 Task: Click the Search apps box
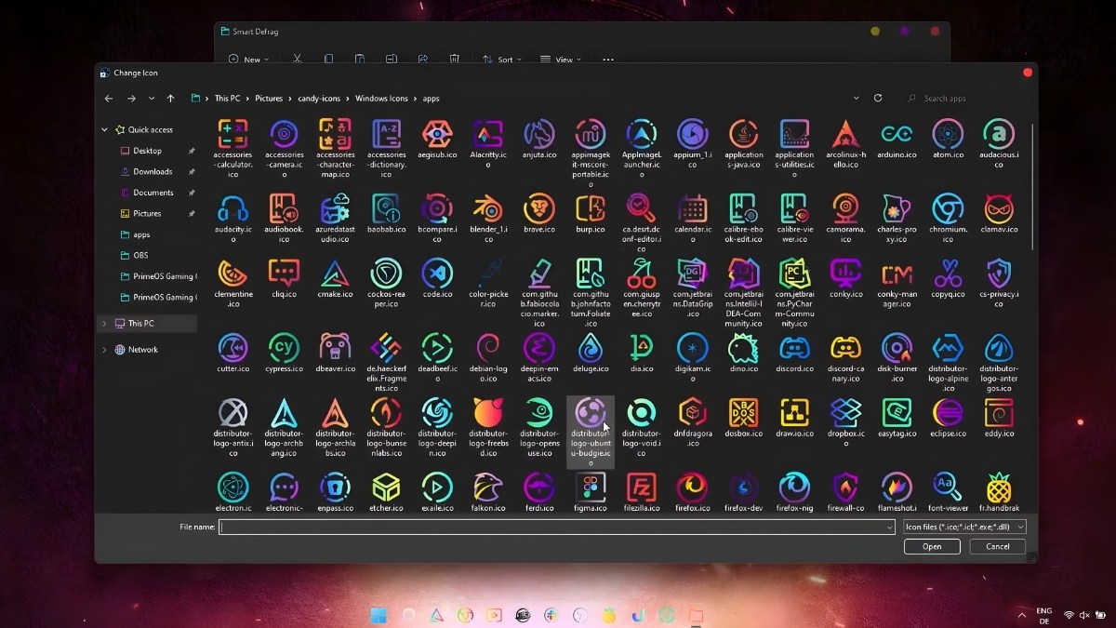click(x=963, y=98)
